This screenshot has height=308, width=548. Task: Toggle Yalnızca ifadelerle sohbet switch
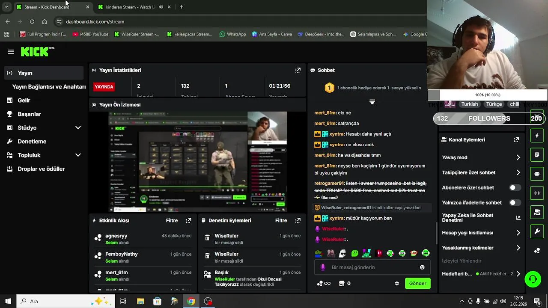tap(515, 203)
